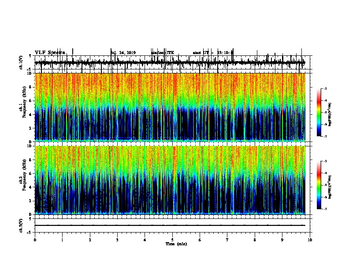Screen dimensions: 349x269
Task: Click time axis tick label 6
Action: 200,240
